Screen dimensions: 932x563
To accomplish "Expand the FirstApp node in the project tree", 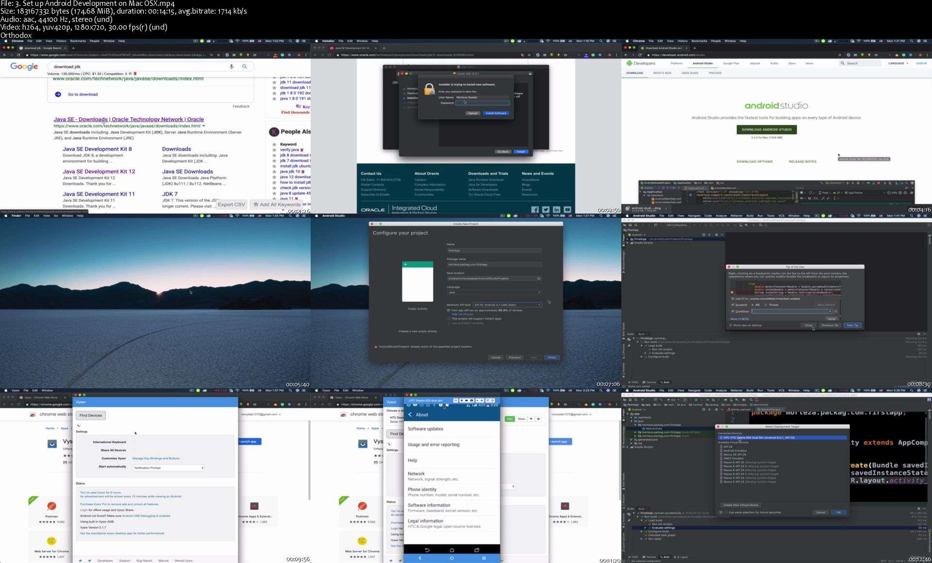I will pyautogui.click(x=628, y=239).
